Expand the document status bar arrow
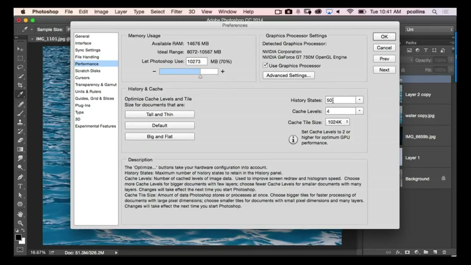 tap(116, 253)
